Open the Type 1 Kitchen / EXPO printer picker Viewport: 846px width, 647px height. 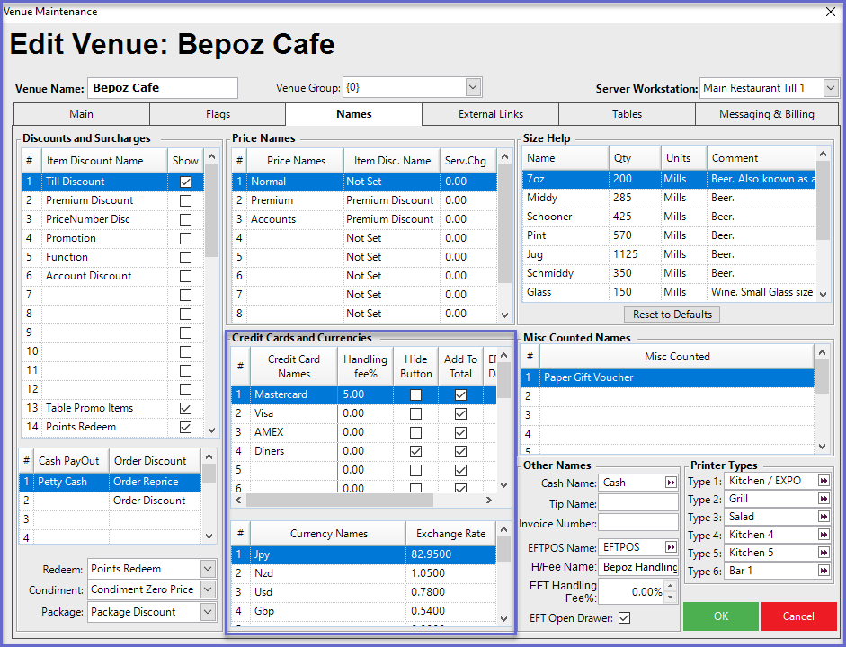[x=824, y=481]
